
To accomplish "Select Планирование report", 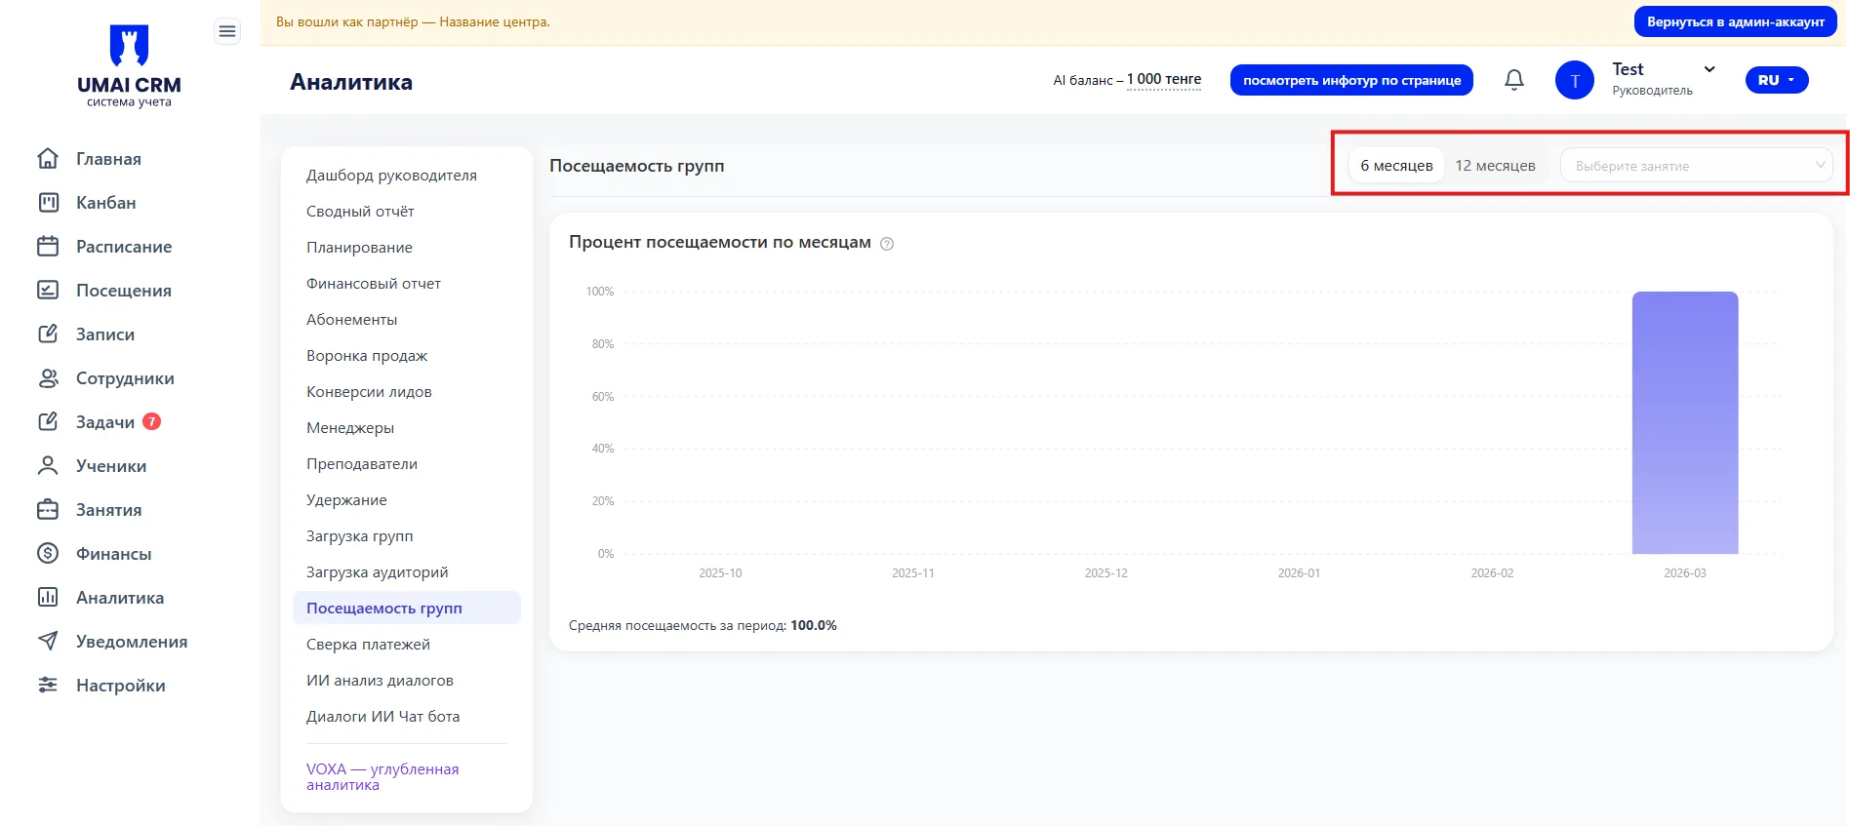I will [359, 248].
